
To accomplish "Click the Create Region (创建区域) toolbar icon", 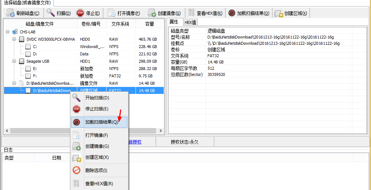I will tap(279, 14).
